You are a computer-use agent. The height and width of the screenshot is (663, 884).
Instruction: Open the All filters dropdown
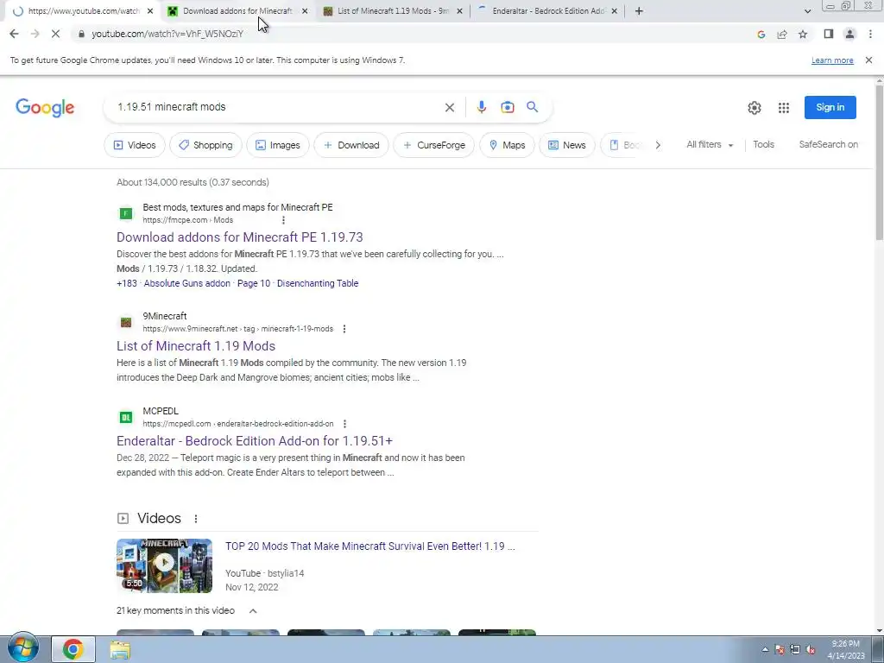pos(710,145)
